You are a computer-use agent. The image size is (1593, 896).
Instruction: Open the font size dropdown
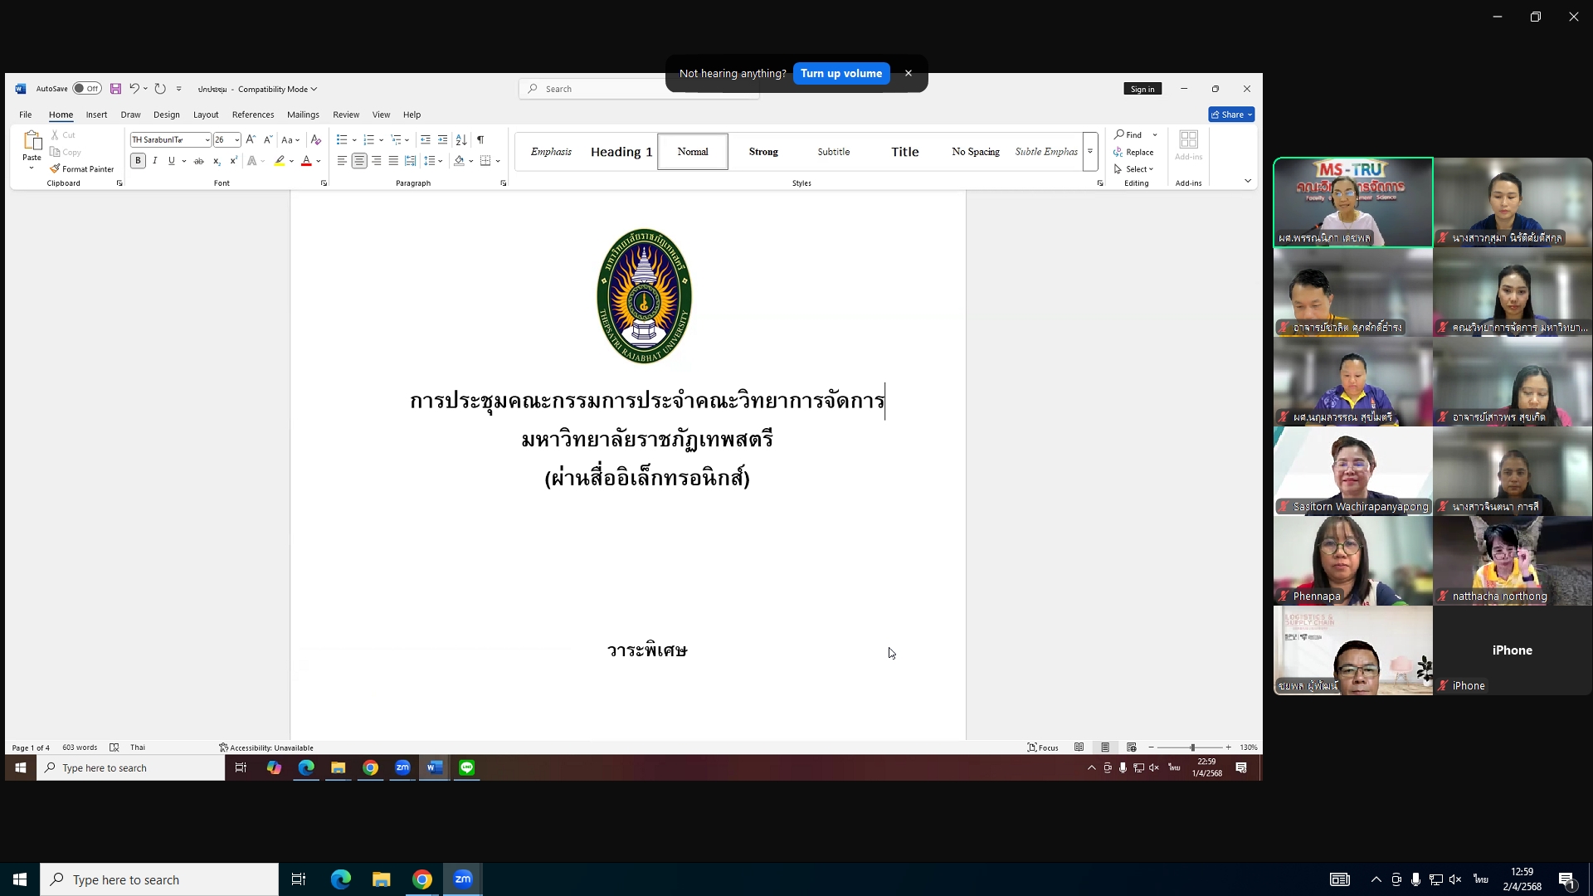click(x=236, y=140)
